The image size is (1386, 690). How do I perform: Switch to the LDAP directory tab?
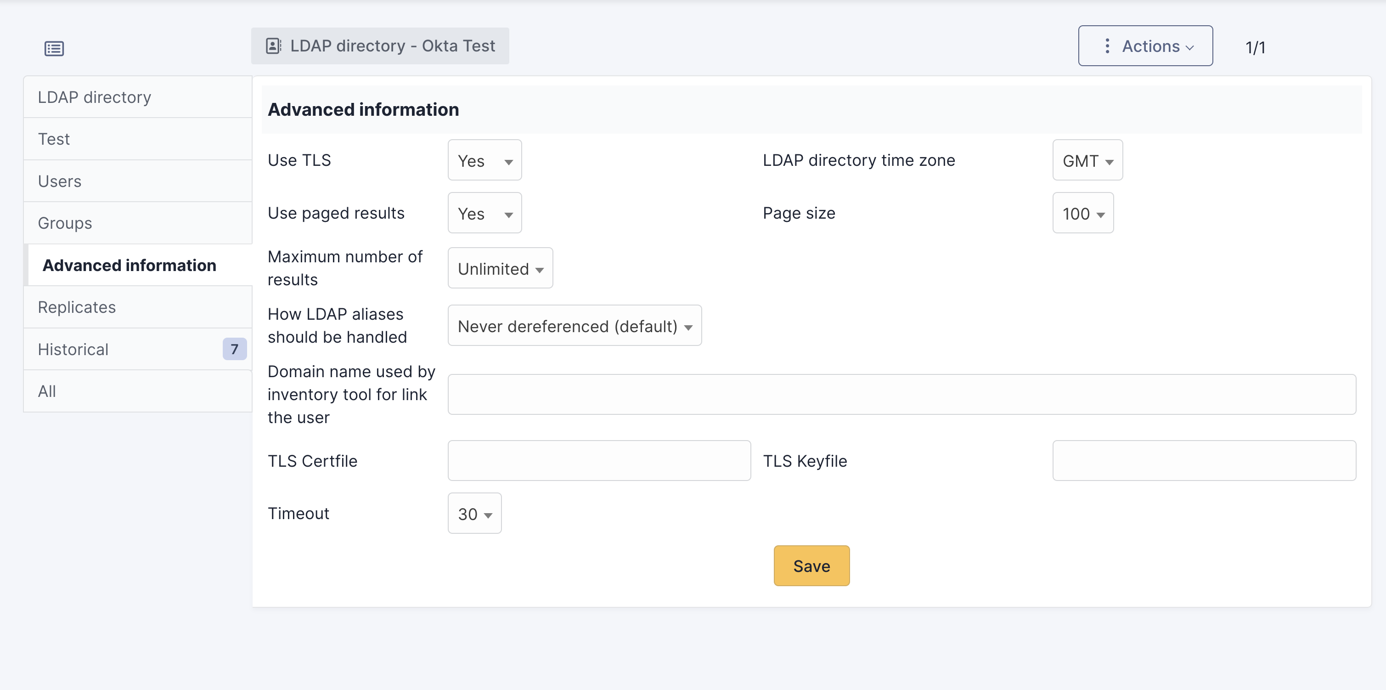pos(95,97)
